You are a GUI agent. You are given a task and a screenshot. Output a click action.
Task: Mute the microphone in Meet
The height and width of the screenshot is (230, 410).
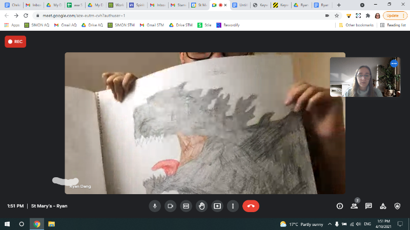click(155, 206)
